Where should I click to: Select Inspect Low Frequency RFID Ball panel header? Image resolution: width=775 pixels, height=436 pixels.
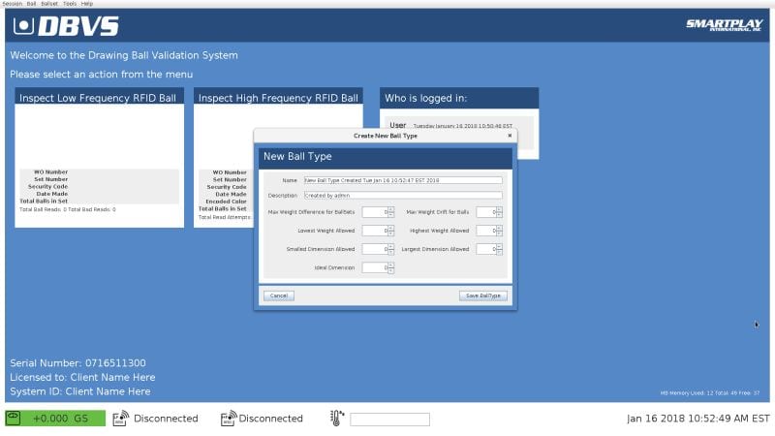tap(99, 98)
